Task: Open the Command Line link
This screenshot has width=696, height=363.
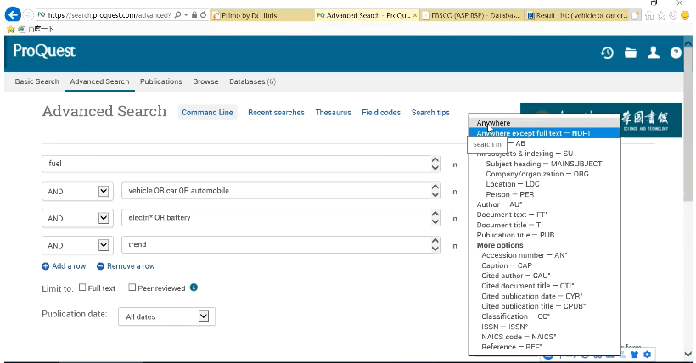Action: click(207, 113)
